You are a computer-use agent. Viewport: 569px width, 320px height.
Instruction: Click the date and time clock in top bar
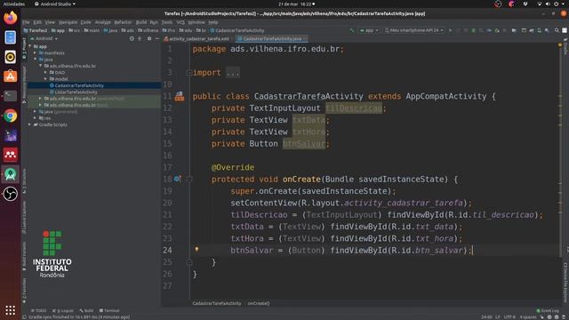click(296, 4)
